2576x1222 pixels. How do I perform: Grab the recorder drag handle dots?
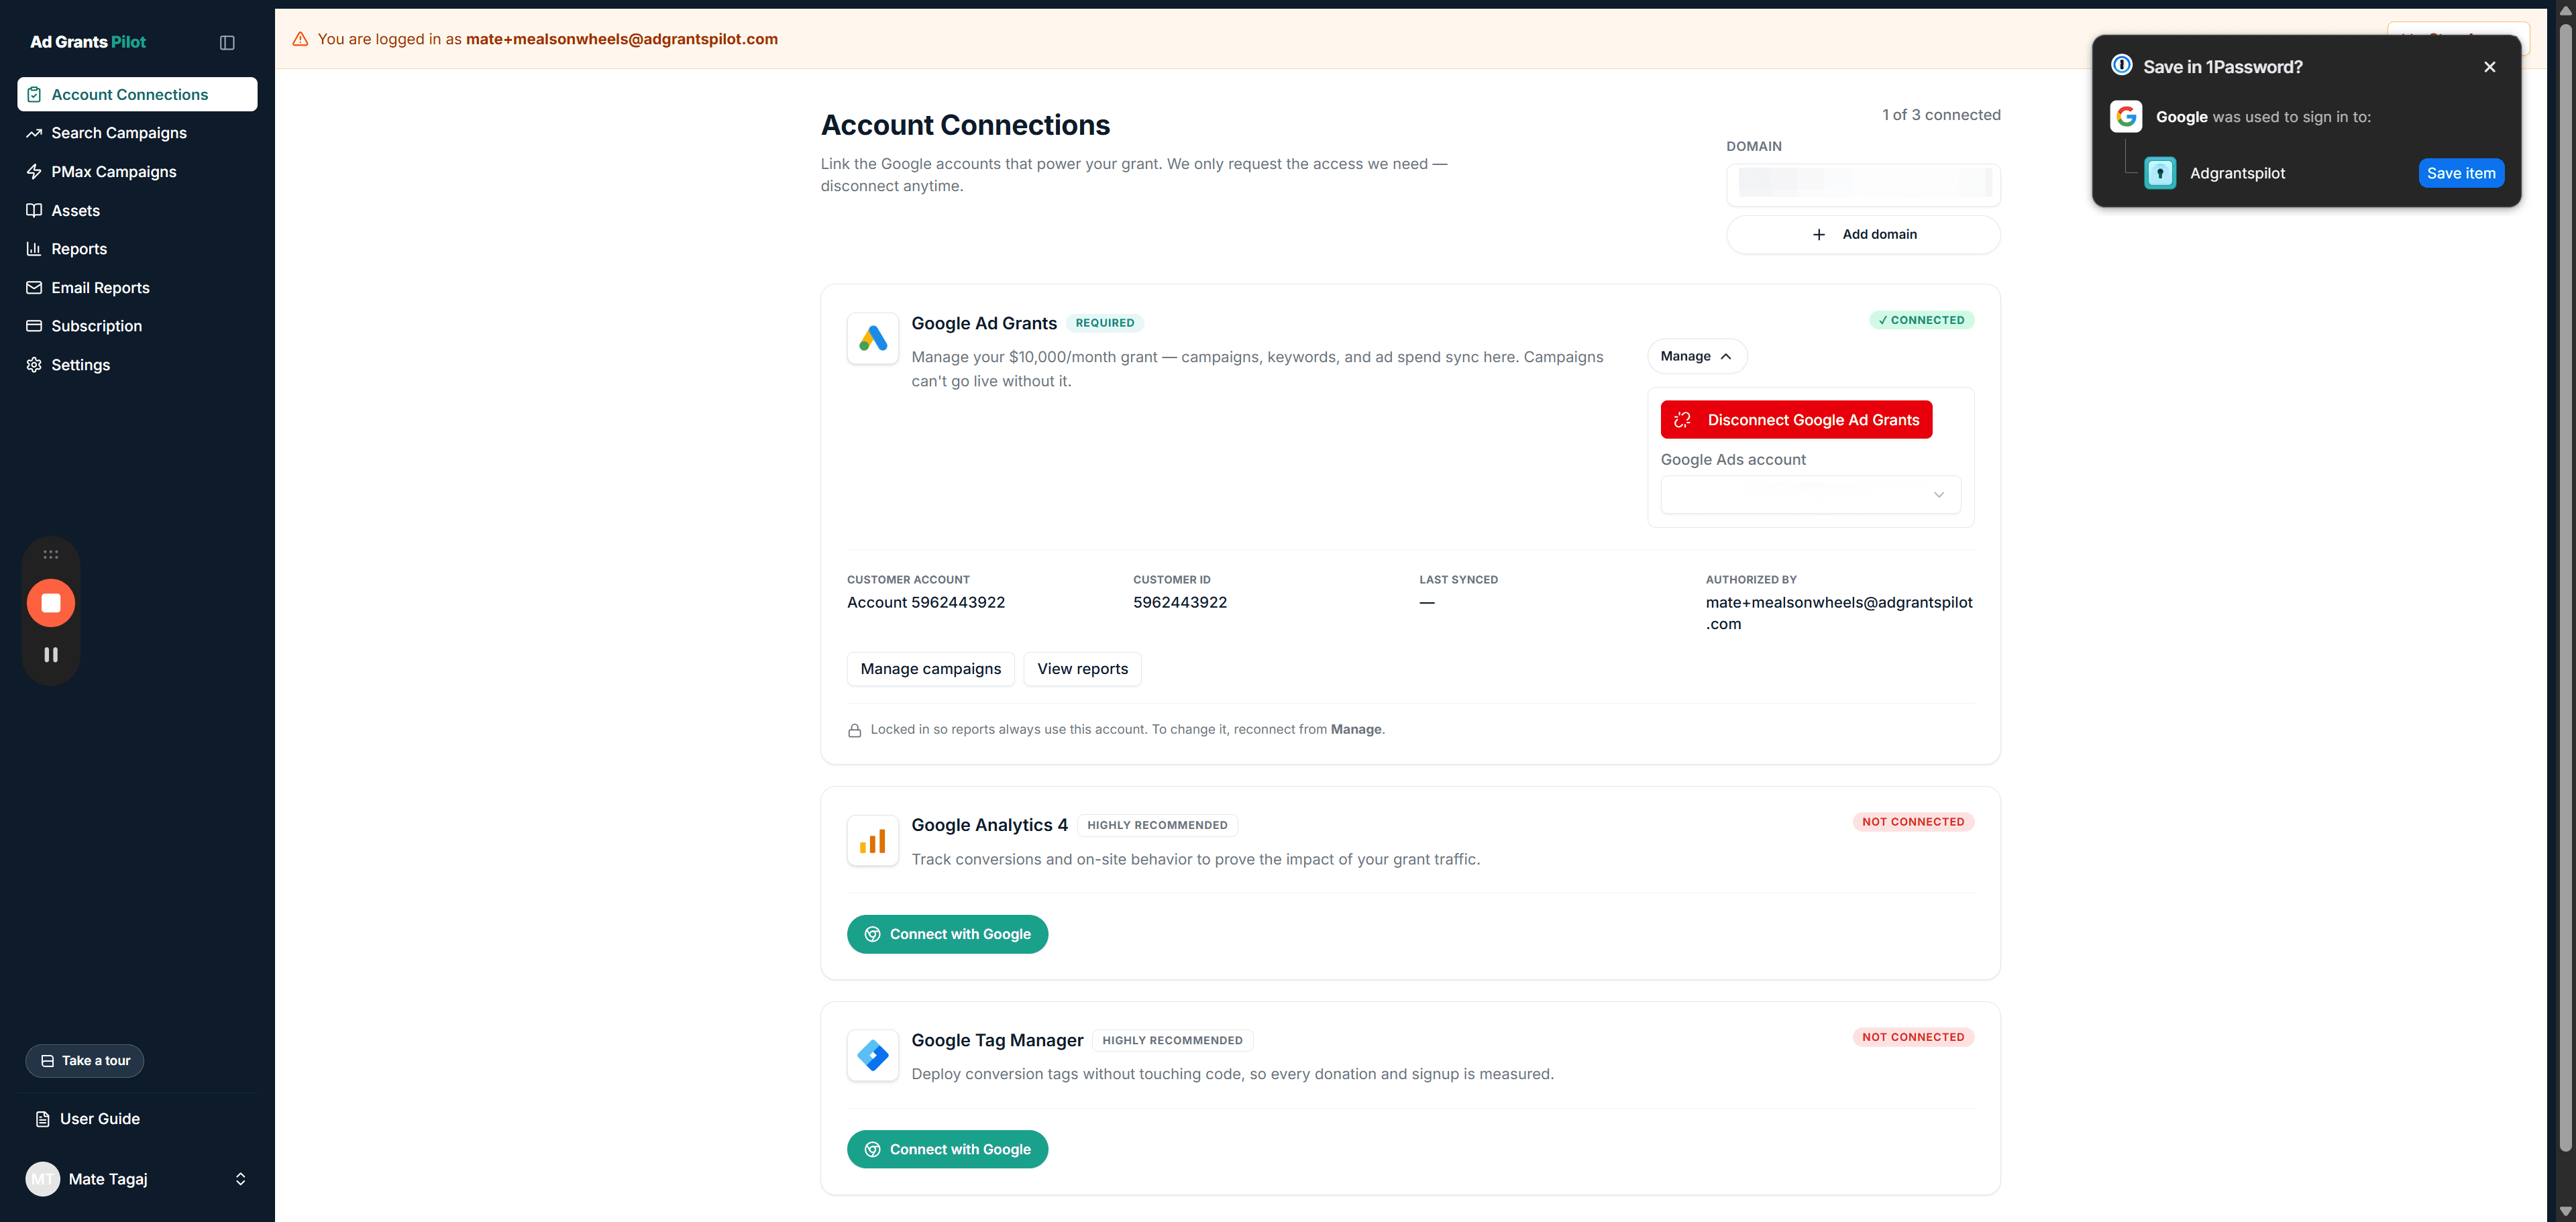[51, 555]
